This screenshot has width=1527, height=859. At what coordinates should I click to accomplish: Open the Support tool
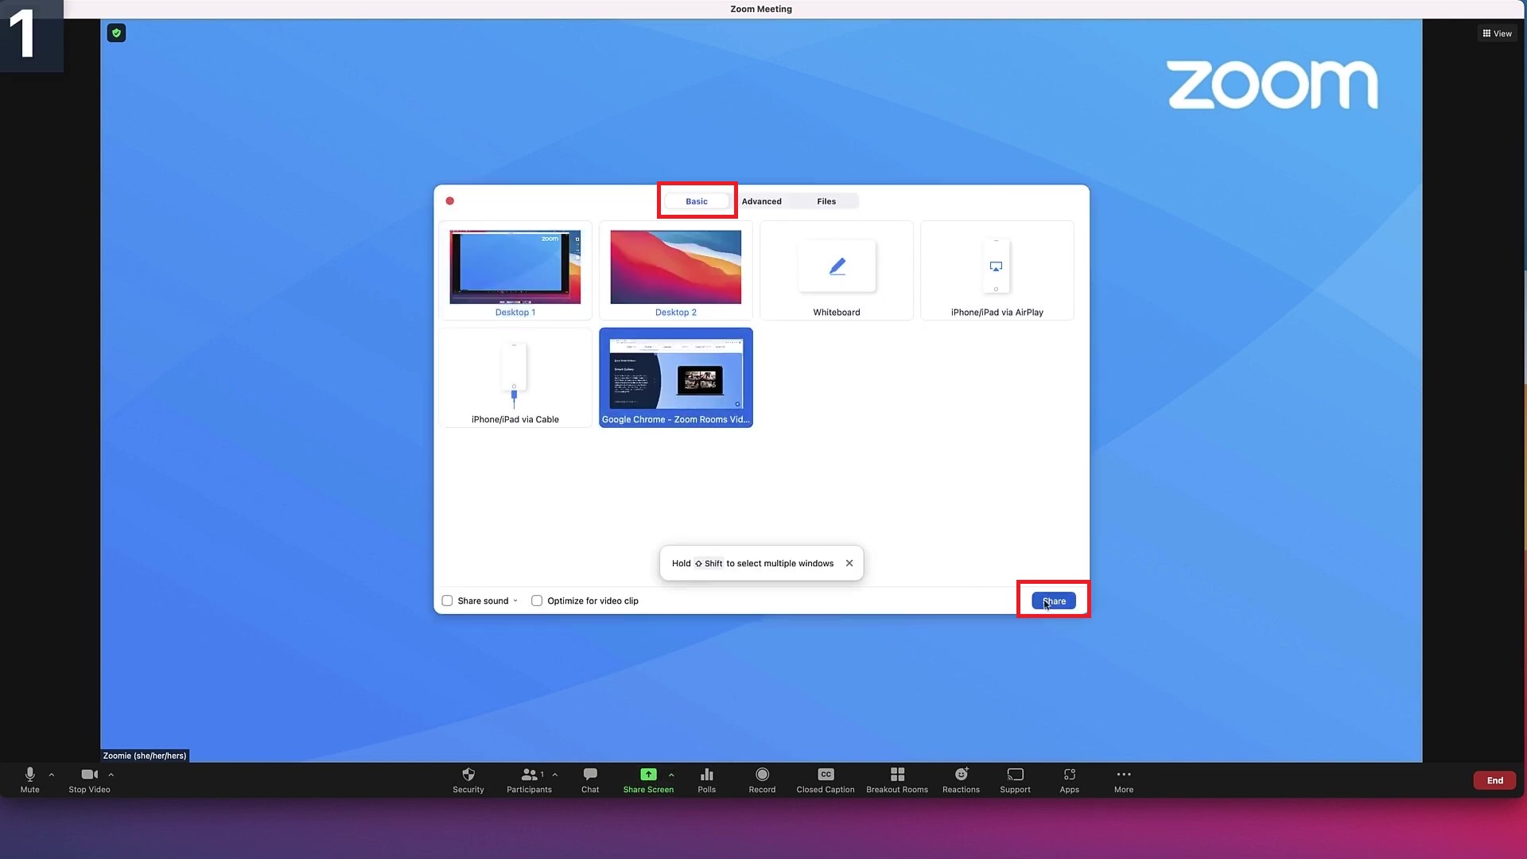(1015, 779)
